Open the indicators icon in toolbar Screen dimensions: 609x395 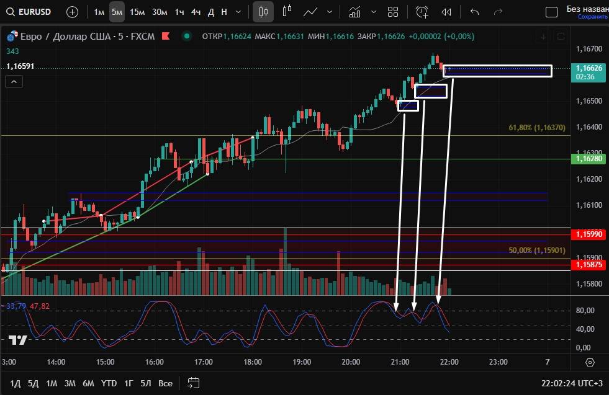(x=354, y=11)
